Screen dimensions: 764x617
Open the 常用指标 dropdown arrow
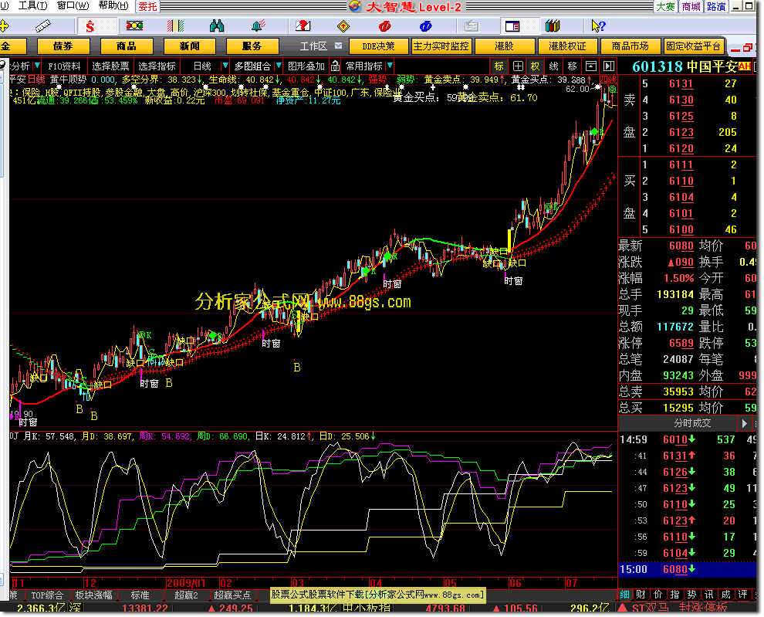(x=389, y=66)
